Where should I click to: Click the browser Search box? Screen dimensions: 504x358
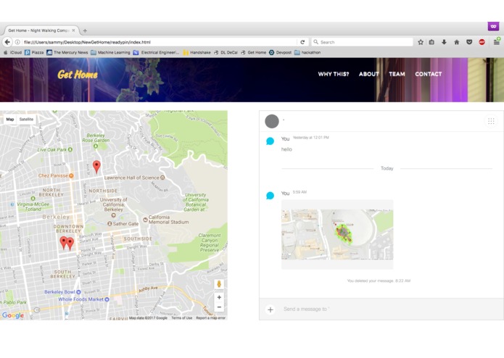click(x=363, y=42)
